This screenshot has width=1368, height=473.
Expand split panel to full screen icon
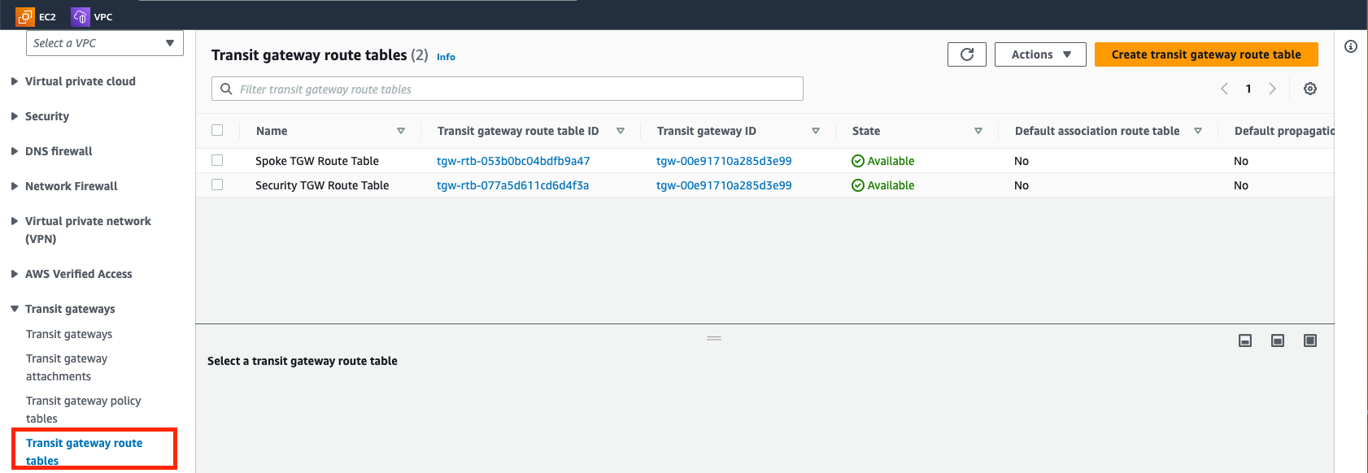pos(1309,341)
